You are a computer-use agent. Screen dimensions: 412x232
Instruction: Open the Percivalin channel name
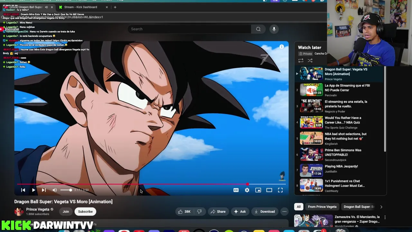(331, 95)
